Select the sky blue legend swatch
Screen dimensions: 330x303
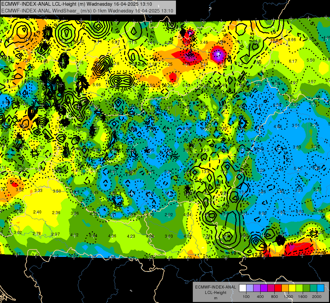321,288
